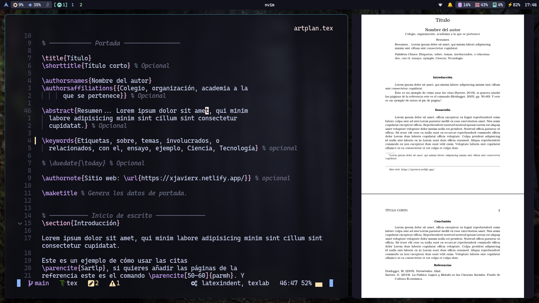
Task: Collapse the fold chevron at line 15
Action: pos(20,223)
